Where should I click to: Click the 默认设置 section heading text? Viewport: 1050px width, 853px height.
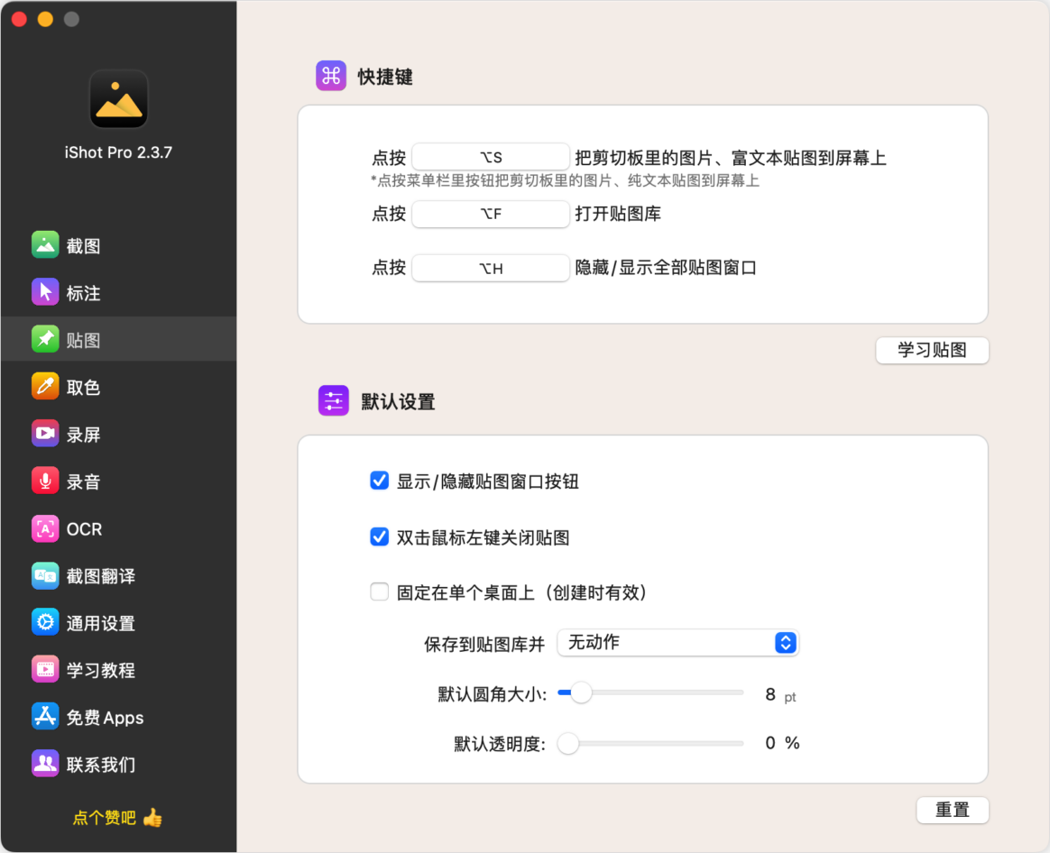point(398,402)
